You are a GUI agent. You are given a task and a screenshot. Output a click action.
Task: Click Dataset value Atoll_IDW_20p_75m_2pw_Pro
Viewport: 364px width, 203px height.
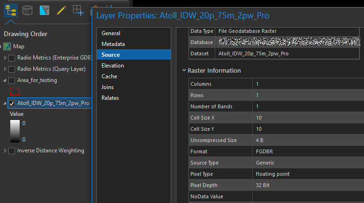click(253, 54)
